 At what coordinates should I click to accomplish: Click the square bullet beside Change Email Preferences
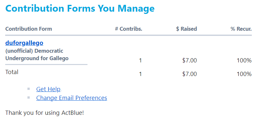(29, 97)
